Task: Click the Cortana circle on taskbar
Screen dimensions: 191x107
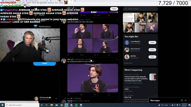Action: (x=42, y=105)
